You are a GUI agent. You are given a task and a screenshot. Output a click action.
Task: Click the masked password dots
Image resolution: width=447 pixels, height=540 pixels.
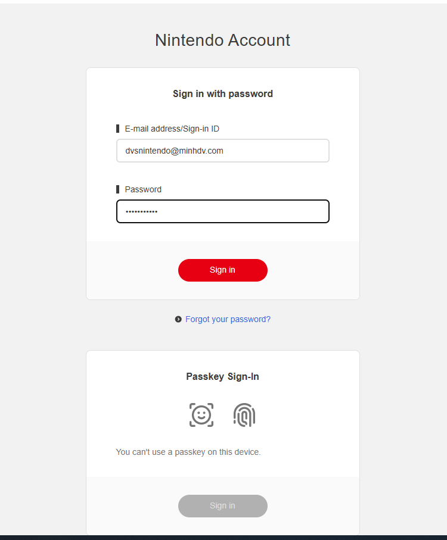click(141, 211)
